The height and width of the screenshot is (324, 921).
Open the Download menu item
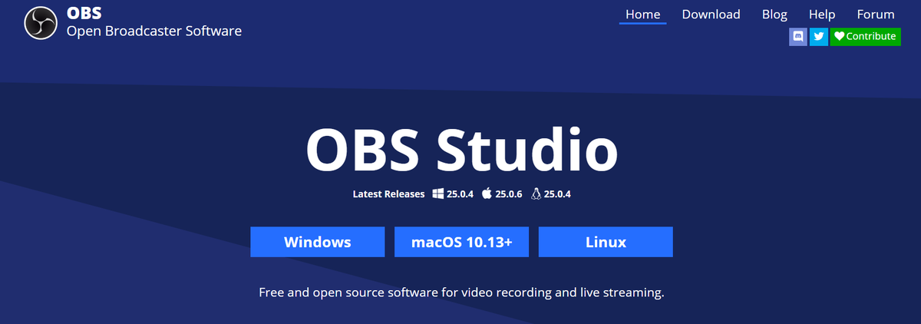711,15
